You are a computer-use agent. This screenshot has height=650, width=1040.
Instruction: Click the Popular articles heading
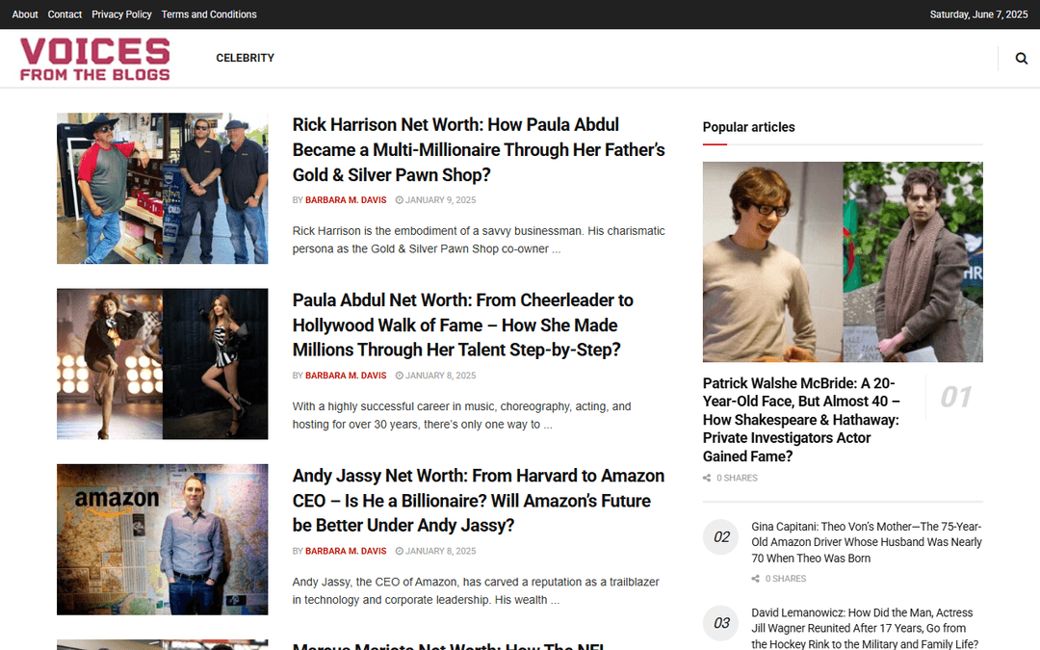point(749,127)
